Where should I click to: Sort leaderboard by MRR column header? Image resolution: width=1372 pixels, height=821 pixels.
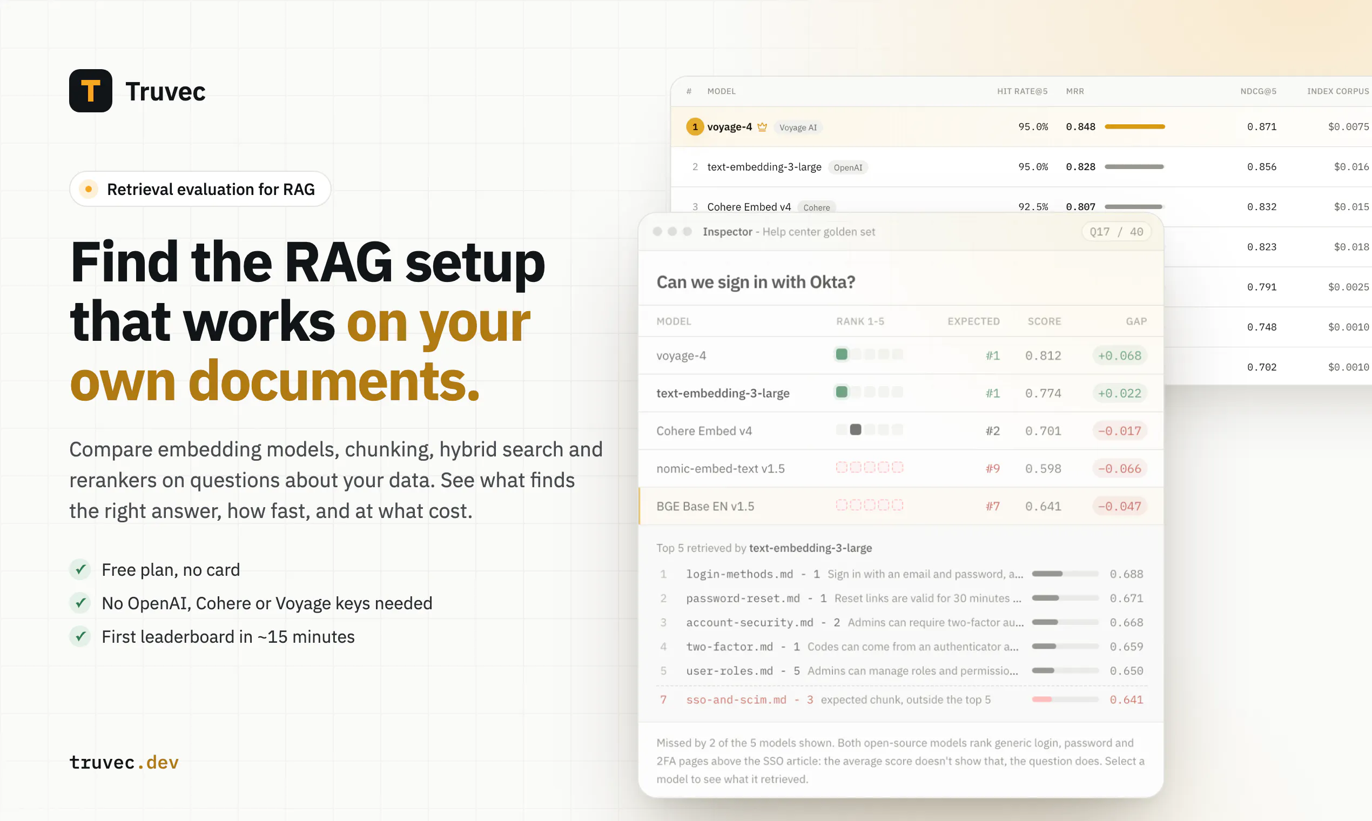(1075, 91)
